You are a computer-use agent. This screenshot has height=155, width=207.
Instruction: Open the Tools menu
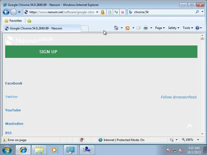(x=188, y=28)
